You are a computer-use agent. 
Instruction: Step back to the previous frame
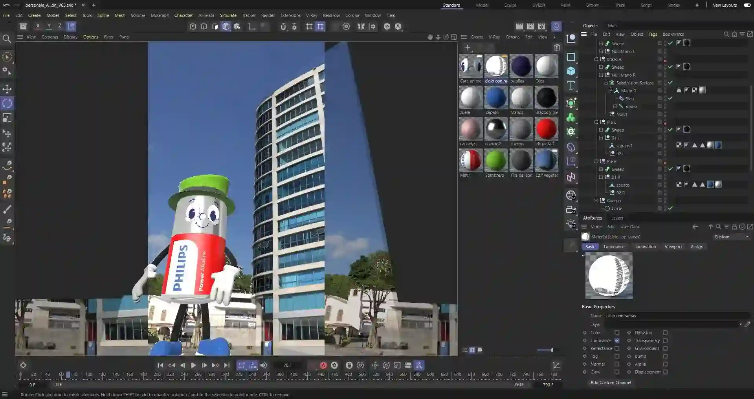click(183, 365)
